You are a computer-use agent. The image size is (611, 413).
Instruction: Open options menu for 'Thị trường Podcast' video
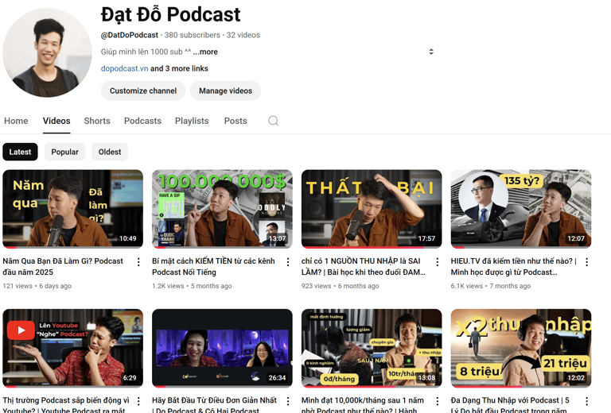(138, 401)
